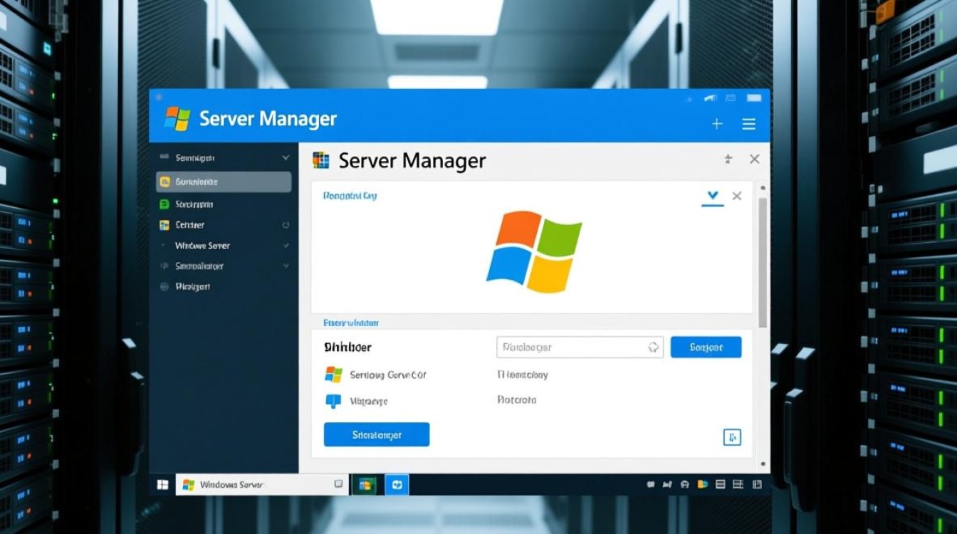Select the last item in the left sidebar
The height and width of the screenshot is (534, 957).
coord(192,286)
